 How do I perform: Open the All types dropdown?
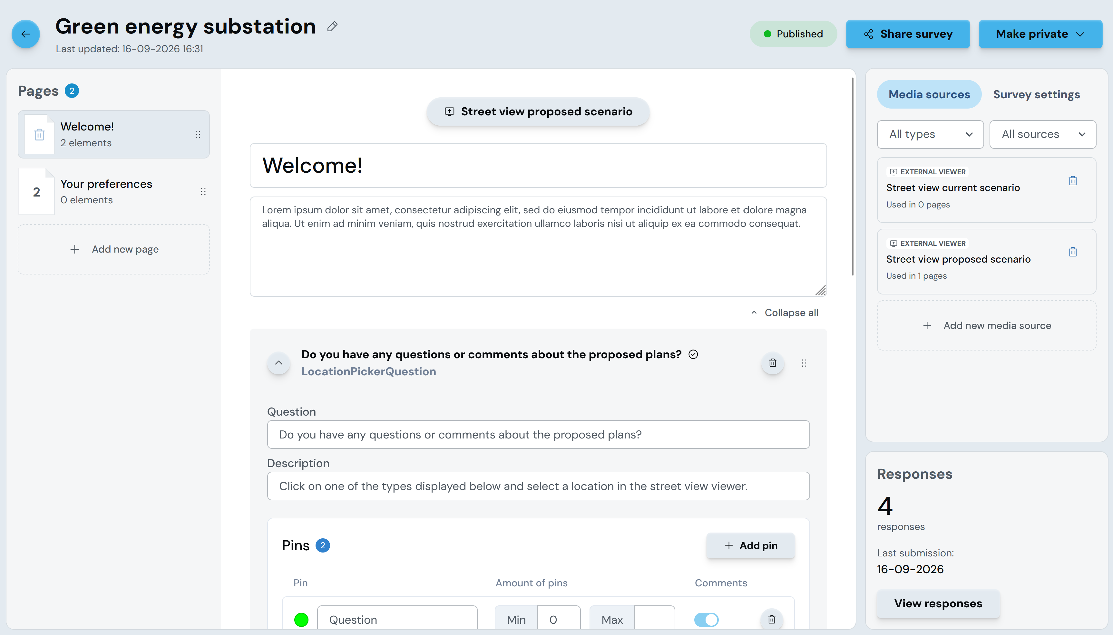(930, 134)
